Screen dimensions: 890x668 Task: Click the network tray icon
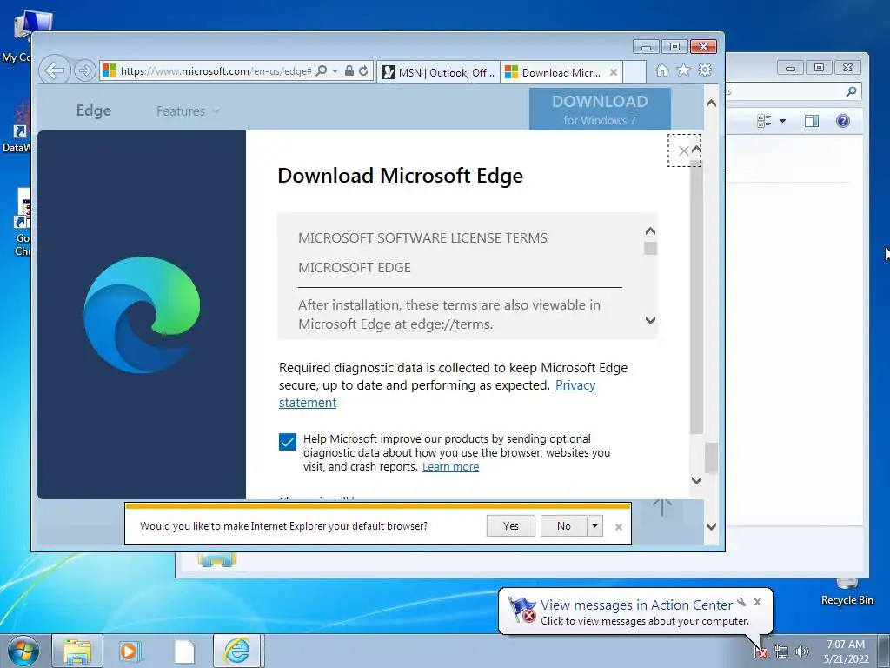[781, 651]
